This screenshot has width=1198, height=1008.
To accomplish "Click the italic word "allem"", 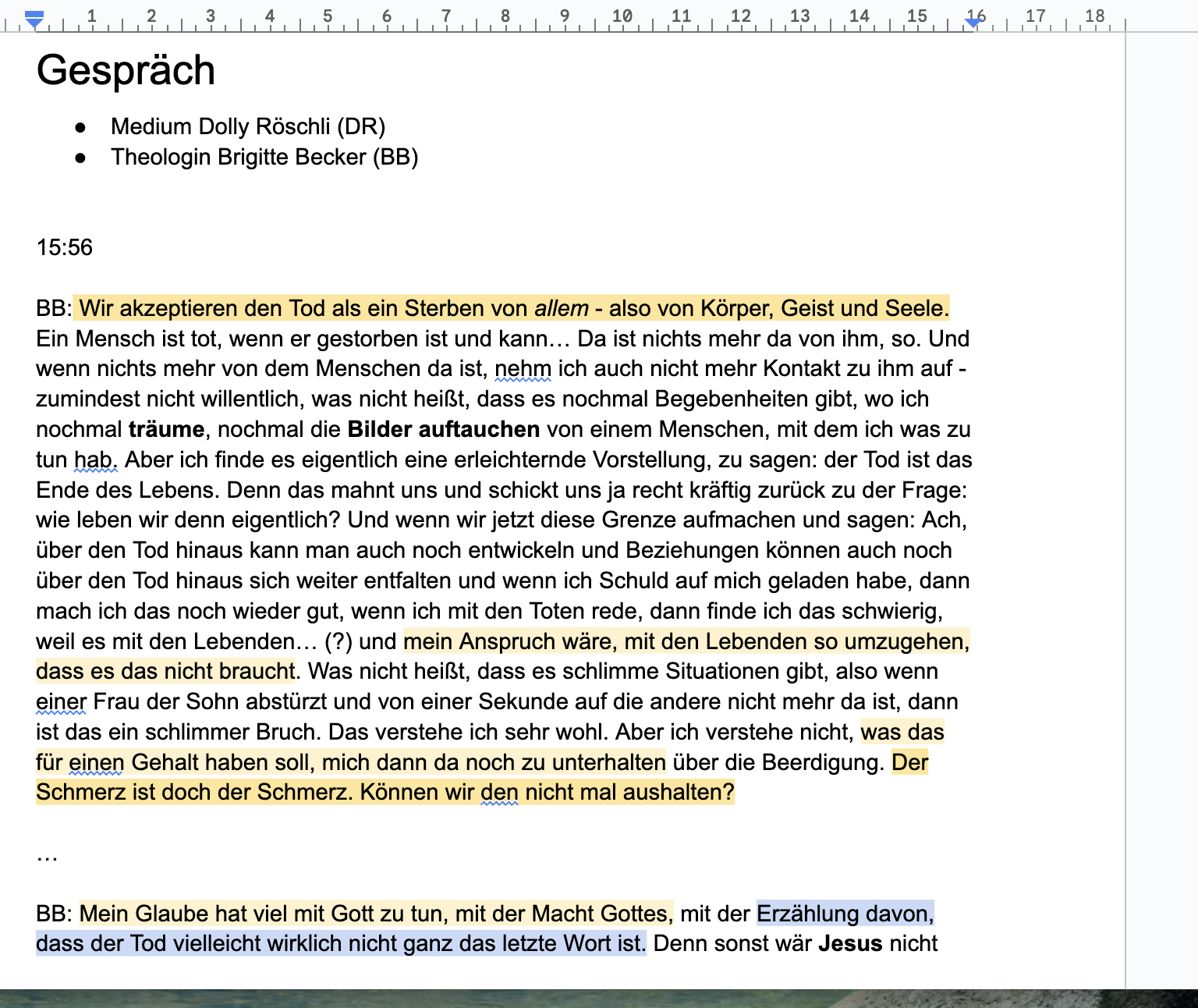I will 561,309.
